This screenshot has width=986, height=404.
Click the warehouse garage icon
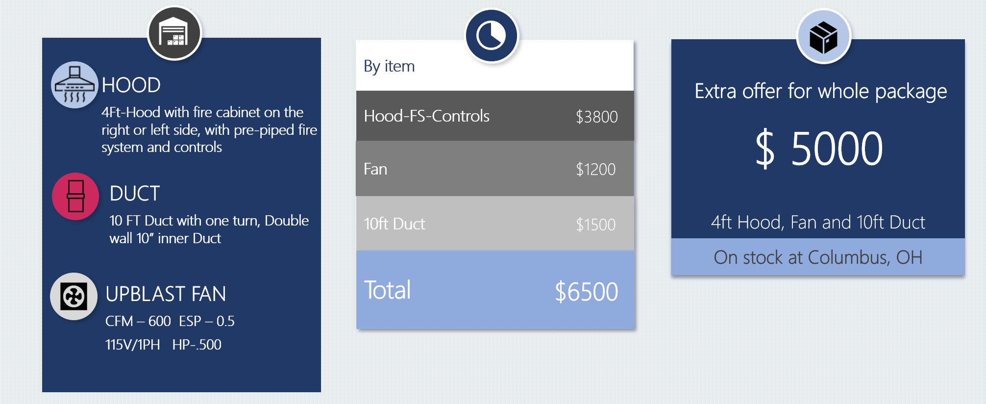tap(174, 33)
